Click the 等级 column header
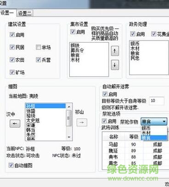The width and height of the screenshot is (169, 187). tap(134, 137)
